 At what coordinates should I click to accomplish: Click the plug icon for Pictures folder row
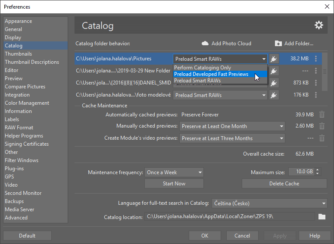coord(274,59)
